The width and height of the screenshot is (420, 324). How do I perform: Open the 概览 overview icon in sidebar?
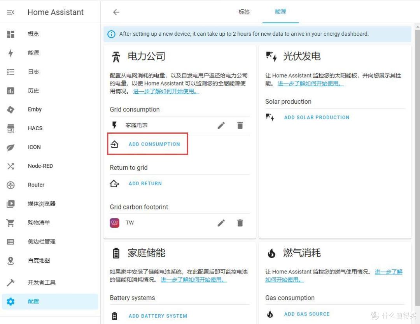(10, 34)
